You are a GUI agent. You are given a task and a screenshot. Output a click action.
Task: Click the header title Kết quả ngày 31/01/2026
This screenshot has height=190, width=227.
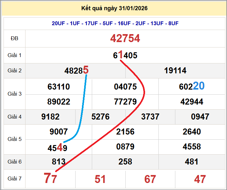click(114, 8)
